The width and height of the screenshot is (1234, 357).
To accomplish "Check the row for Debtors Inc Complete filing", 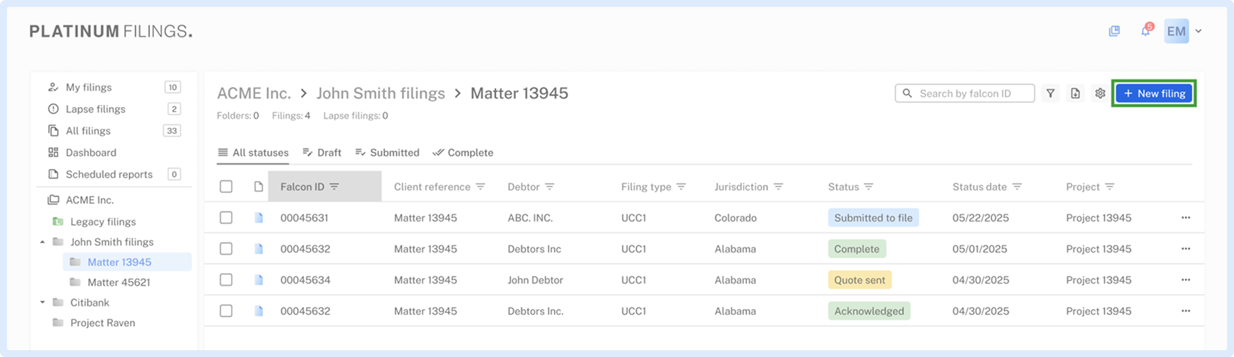I will point(226,249).
